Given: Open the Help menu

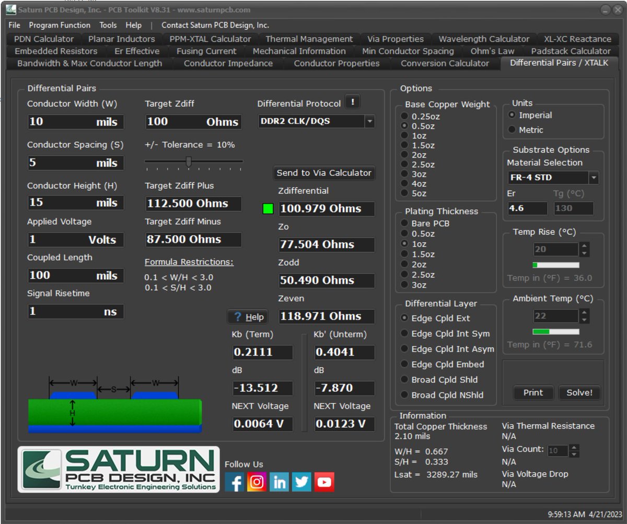Looking at the screenshot, I should point(133,25).
